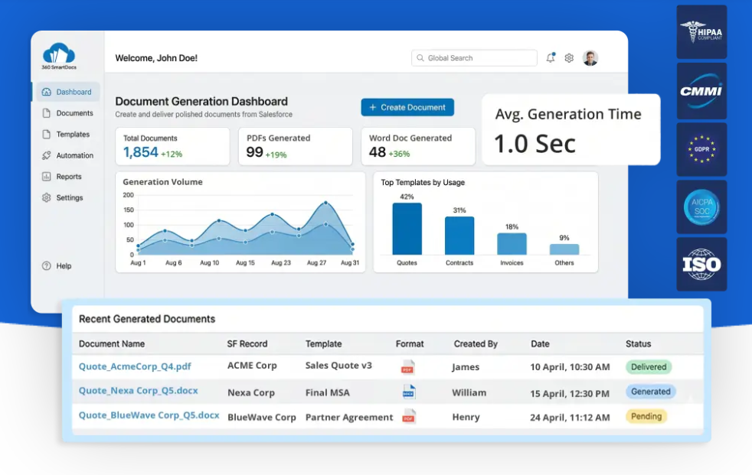Click the Others bar in the chart
Screen dimensions: 752x475
point(564,249)
